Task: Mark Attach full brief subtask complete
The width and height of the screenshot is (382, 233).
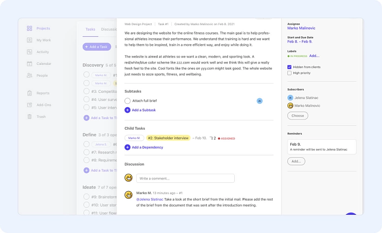Action: pyautogui.click(x=127, y=101)
